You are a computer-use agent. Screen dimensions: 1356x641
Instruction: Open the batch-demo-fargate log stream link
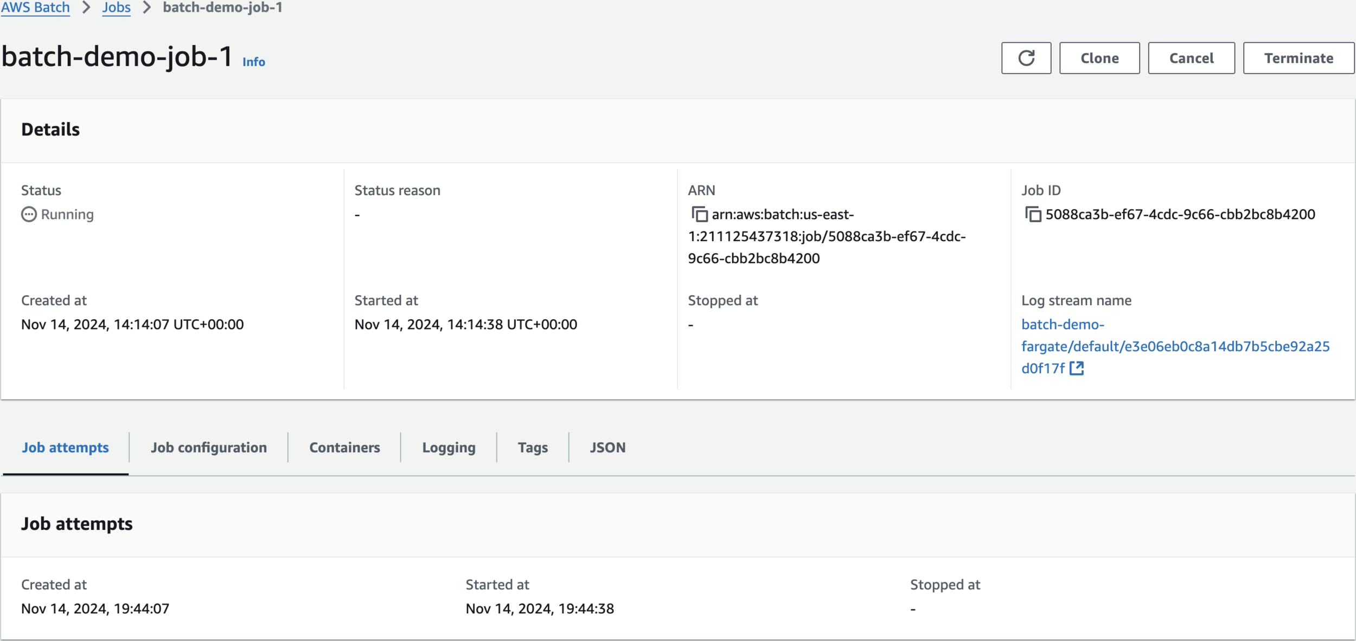click(x=1175, y=346)
